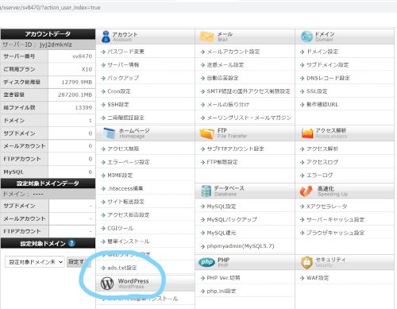The width and height of the screenshot is (397, 309).
Task: Open the 簡単インストール link under Homepage
Action: pyautogui.click(x=129, y=241)
